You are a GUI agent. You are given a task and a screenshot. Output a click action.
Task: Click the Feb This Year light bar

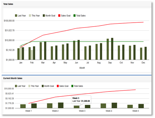click(x=32, y=55)
